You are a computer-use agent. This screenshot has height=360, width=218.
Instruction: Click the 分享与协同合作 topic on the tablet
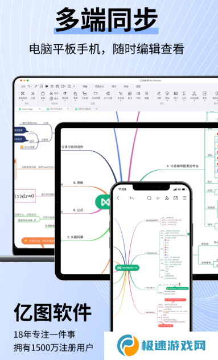(x=72, y=147)
